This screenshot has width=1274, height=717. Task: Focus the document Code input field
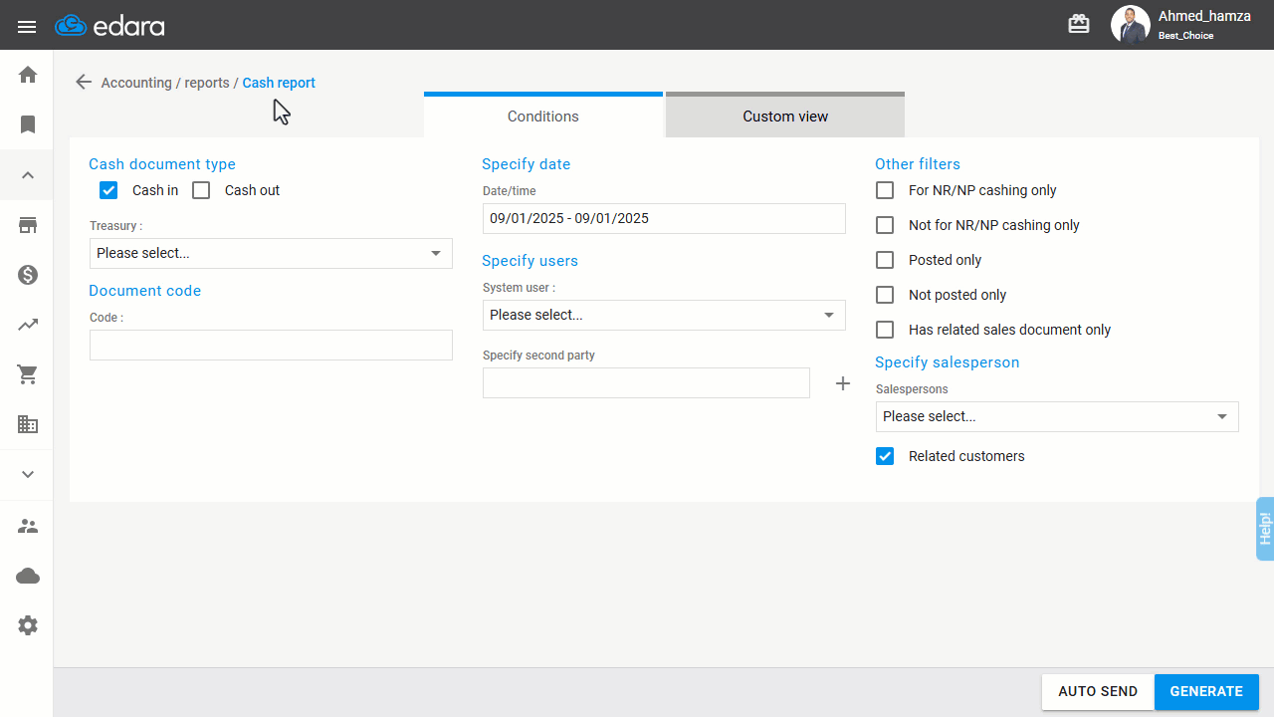[271, 346]
